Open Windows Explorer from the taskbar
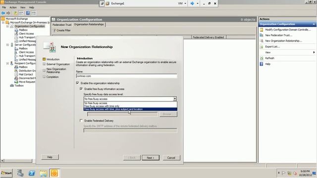Viewport: 317px width, 178px height. (x=43, y=173)
